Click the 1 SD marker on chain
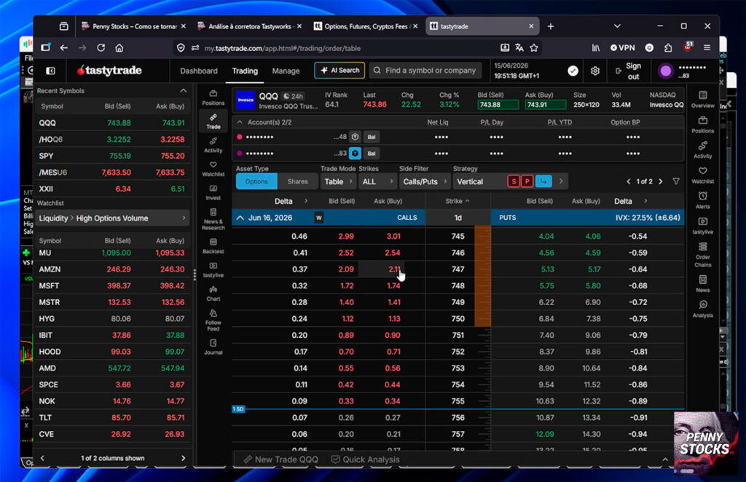746x482 pixels. pos(238,408)
